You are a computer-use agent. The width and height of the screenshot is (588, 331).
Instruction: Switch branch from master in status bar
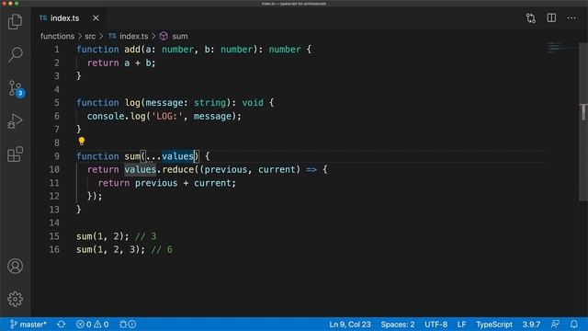point(28,325)
